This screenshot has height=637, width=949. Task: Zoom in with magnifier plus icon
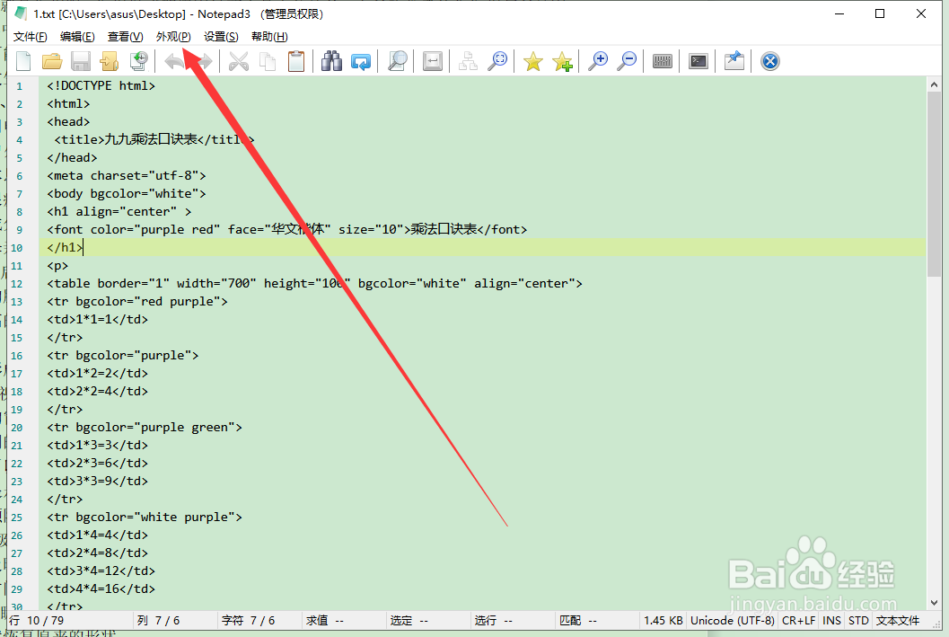(598, 61)
